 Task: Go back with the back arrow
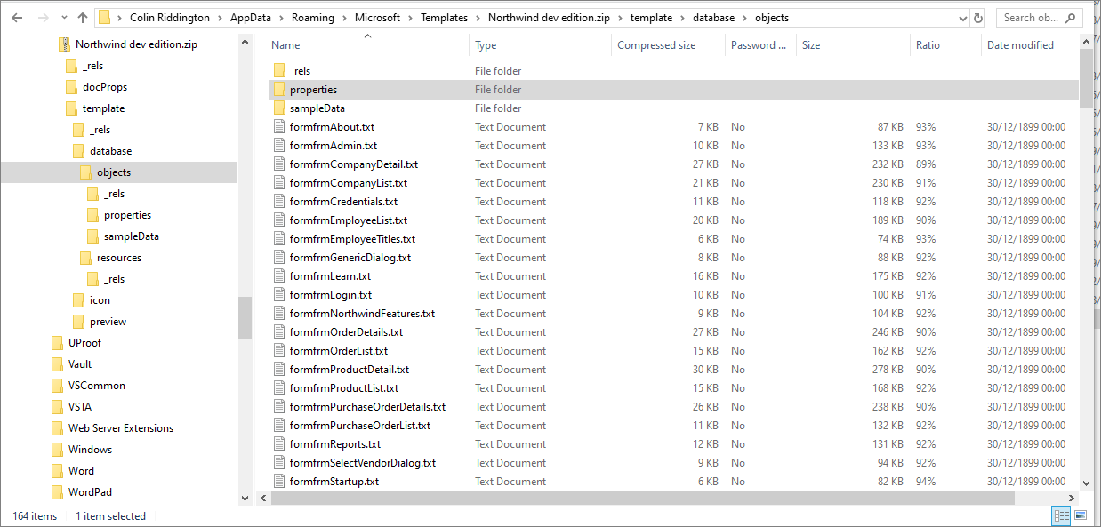coord(19,18)
